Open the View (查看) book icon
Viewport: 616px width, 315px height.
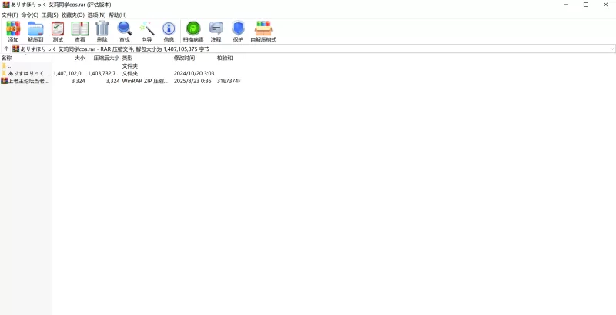pyautogui.click(x=80, y=32)
